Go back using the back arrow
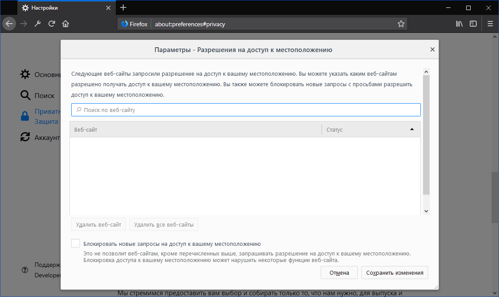 (x=9, y=24)
